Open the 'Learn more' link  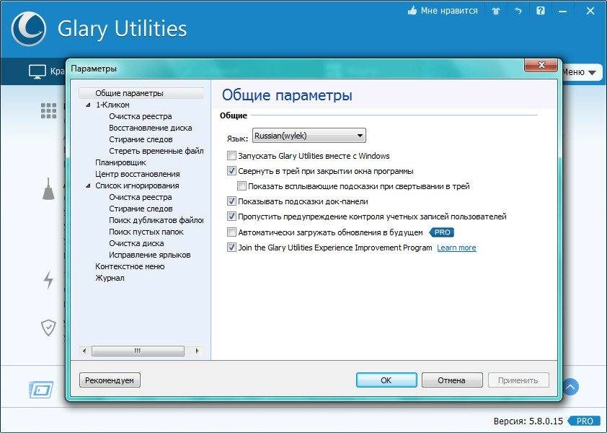pos(456,248)
